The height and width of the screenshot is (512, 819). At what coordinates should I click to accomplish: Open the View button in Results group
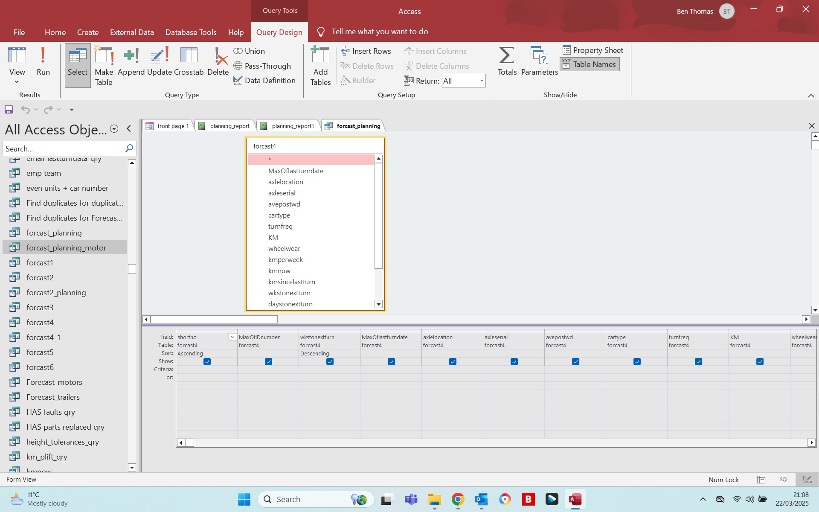(x=17, y=62)
